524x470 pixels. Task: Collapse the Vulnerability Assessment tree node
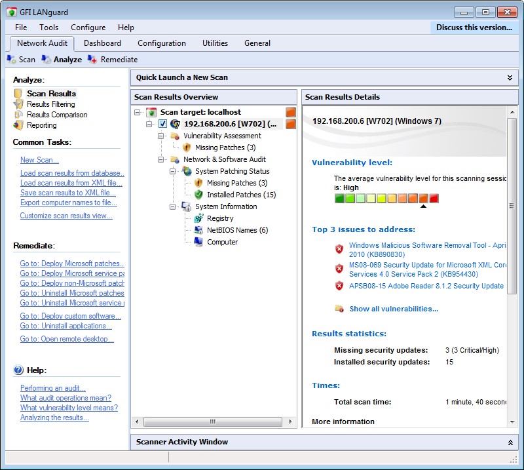point(161,136)
